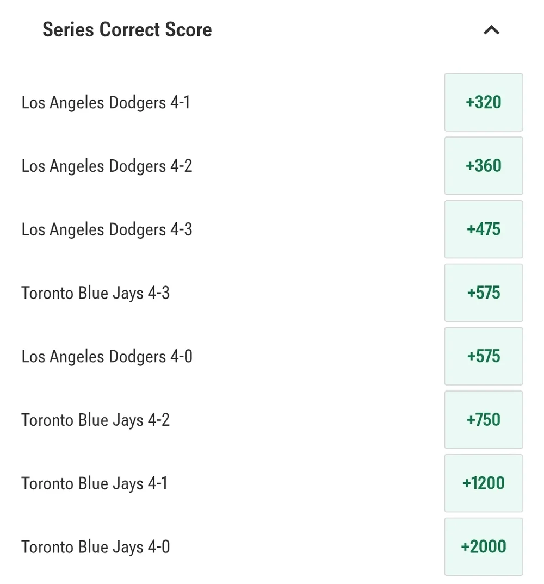Choose the shortest-odds series outcome button

point(483,102)
